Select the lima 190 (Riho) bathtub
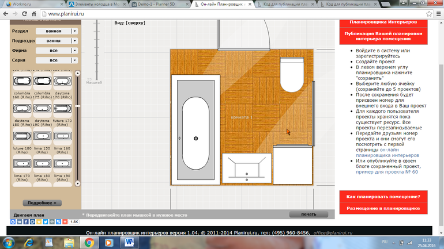The height and width of the screenshot is (249, 444). point(62,164)
